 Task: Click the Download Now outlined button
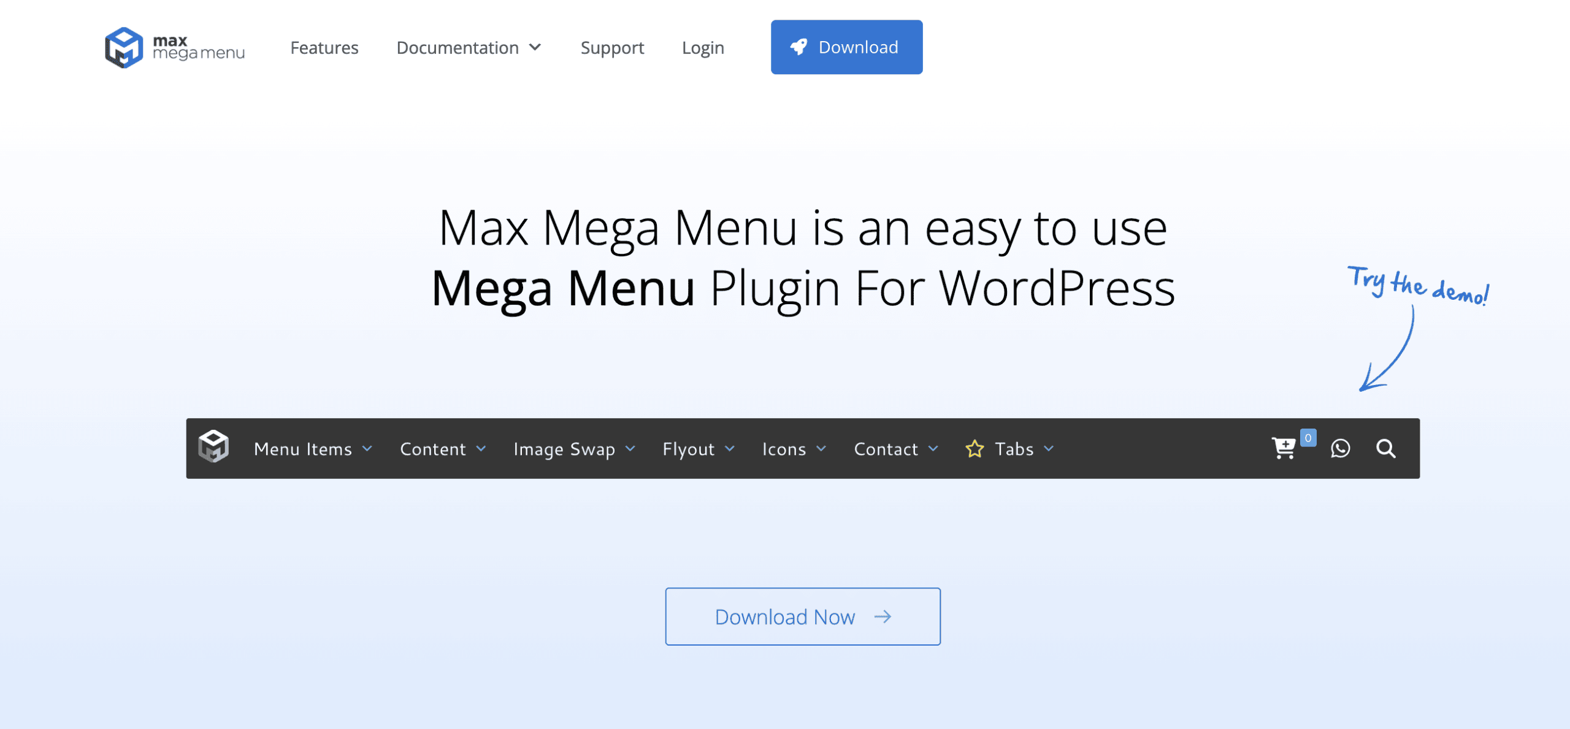click(803, 616)
